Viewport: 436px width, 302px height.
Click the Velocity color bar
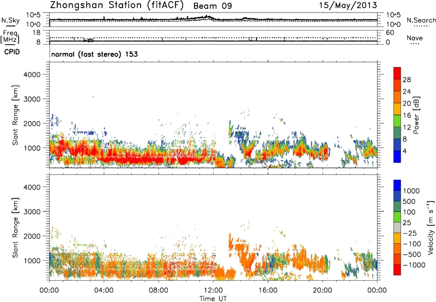point(397,227)
